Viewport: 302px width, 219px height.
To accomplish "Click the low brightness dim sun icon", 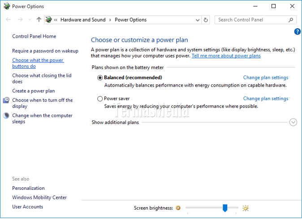I will tap(178, 208).
